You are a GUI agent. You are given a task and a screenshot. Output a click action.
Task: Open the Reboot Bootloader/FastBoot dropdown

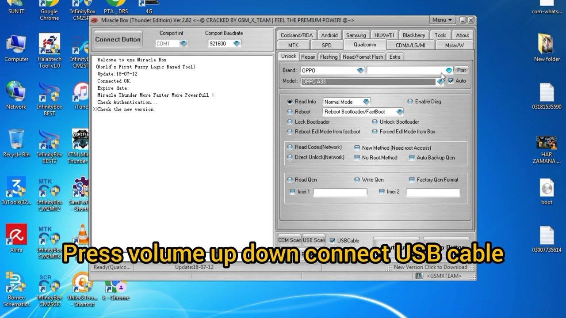[399, 112]
